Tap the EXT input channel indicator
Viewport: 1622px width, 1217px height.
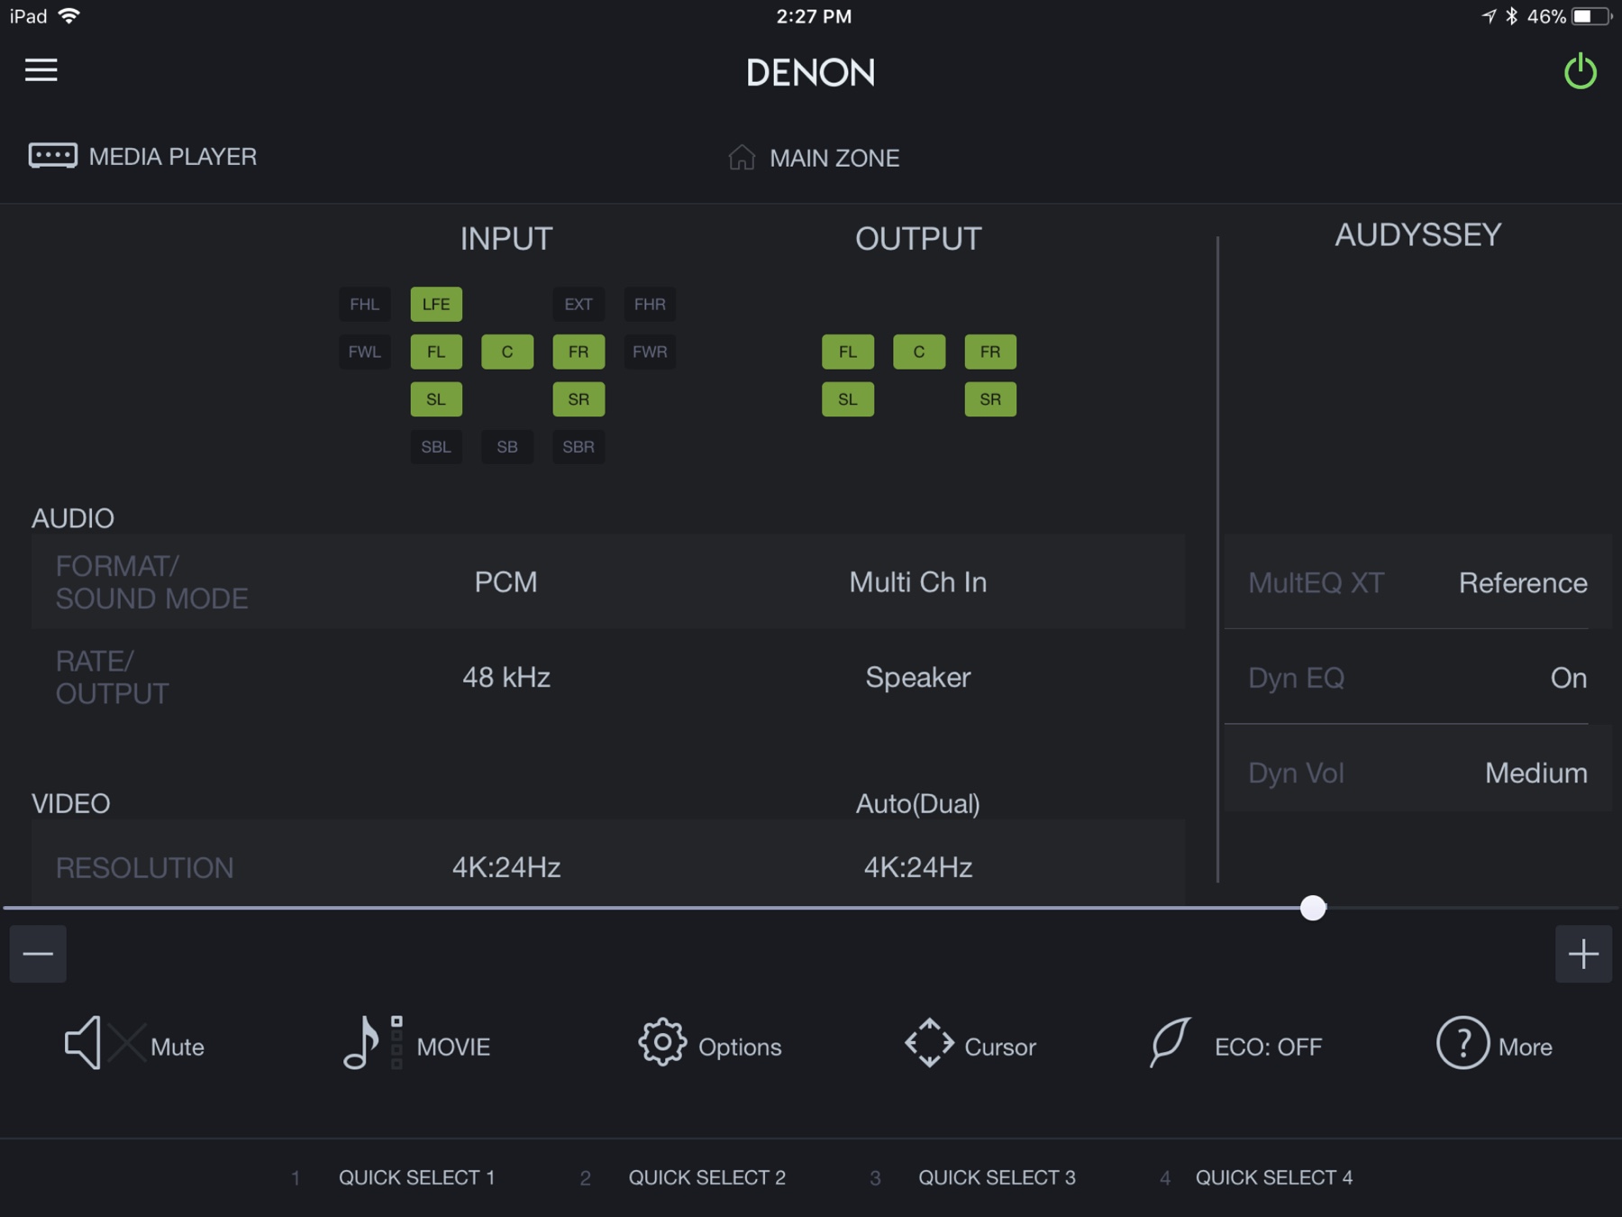pyautogui.click(x=579, y=305)
